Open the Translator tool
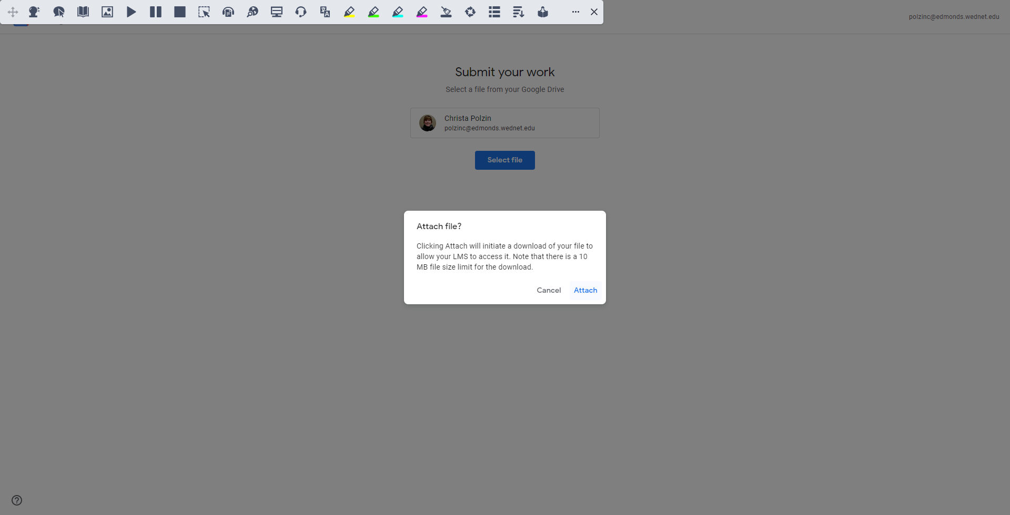Viewport: 1010px width, 515px height. 325,12
